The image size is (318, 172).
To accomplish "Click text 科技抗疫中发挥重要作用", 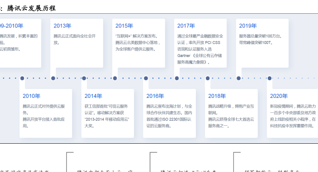I will (292, 126).
